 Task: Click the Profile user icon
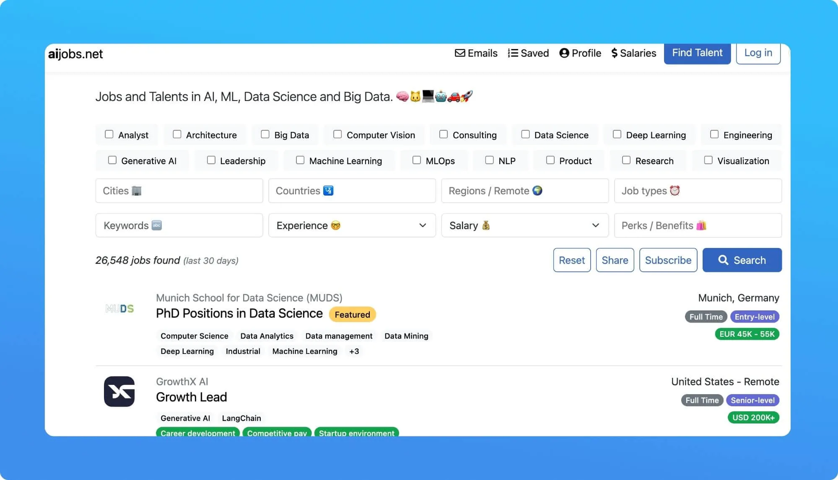point(564,53)
